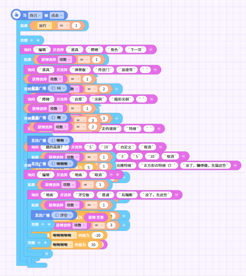
Task: Click the minus icon after "没了，先这些" option
Action: [176, 195]
